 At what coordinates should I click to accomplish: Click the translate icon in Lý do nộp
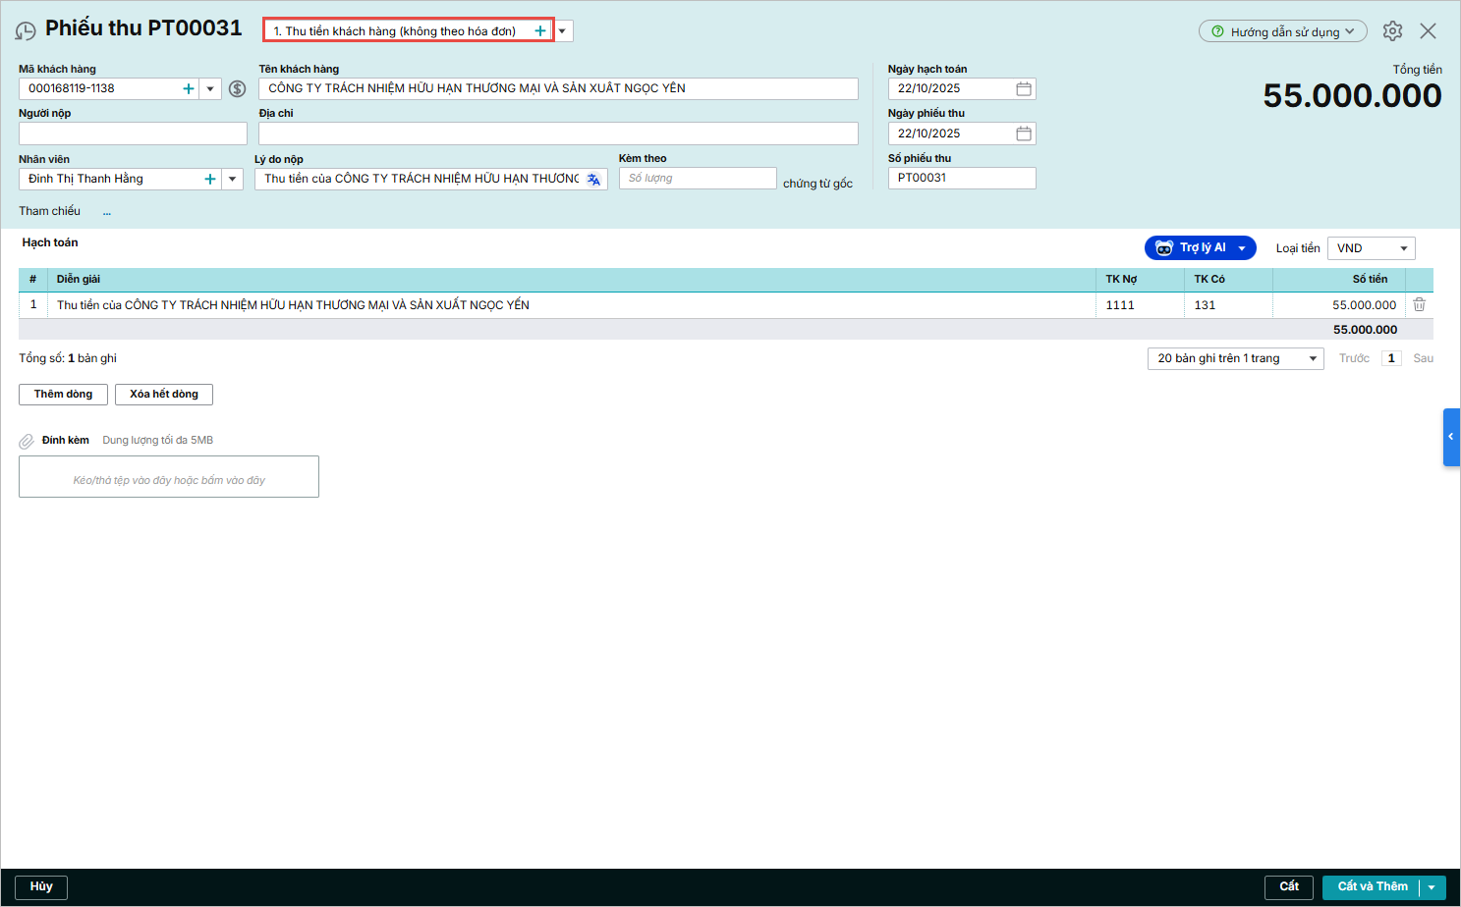[x=593, y=180]
